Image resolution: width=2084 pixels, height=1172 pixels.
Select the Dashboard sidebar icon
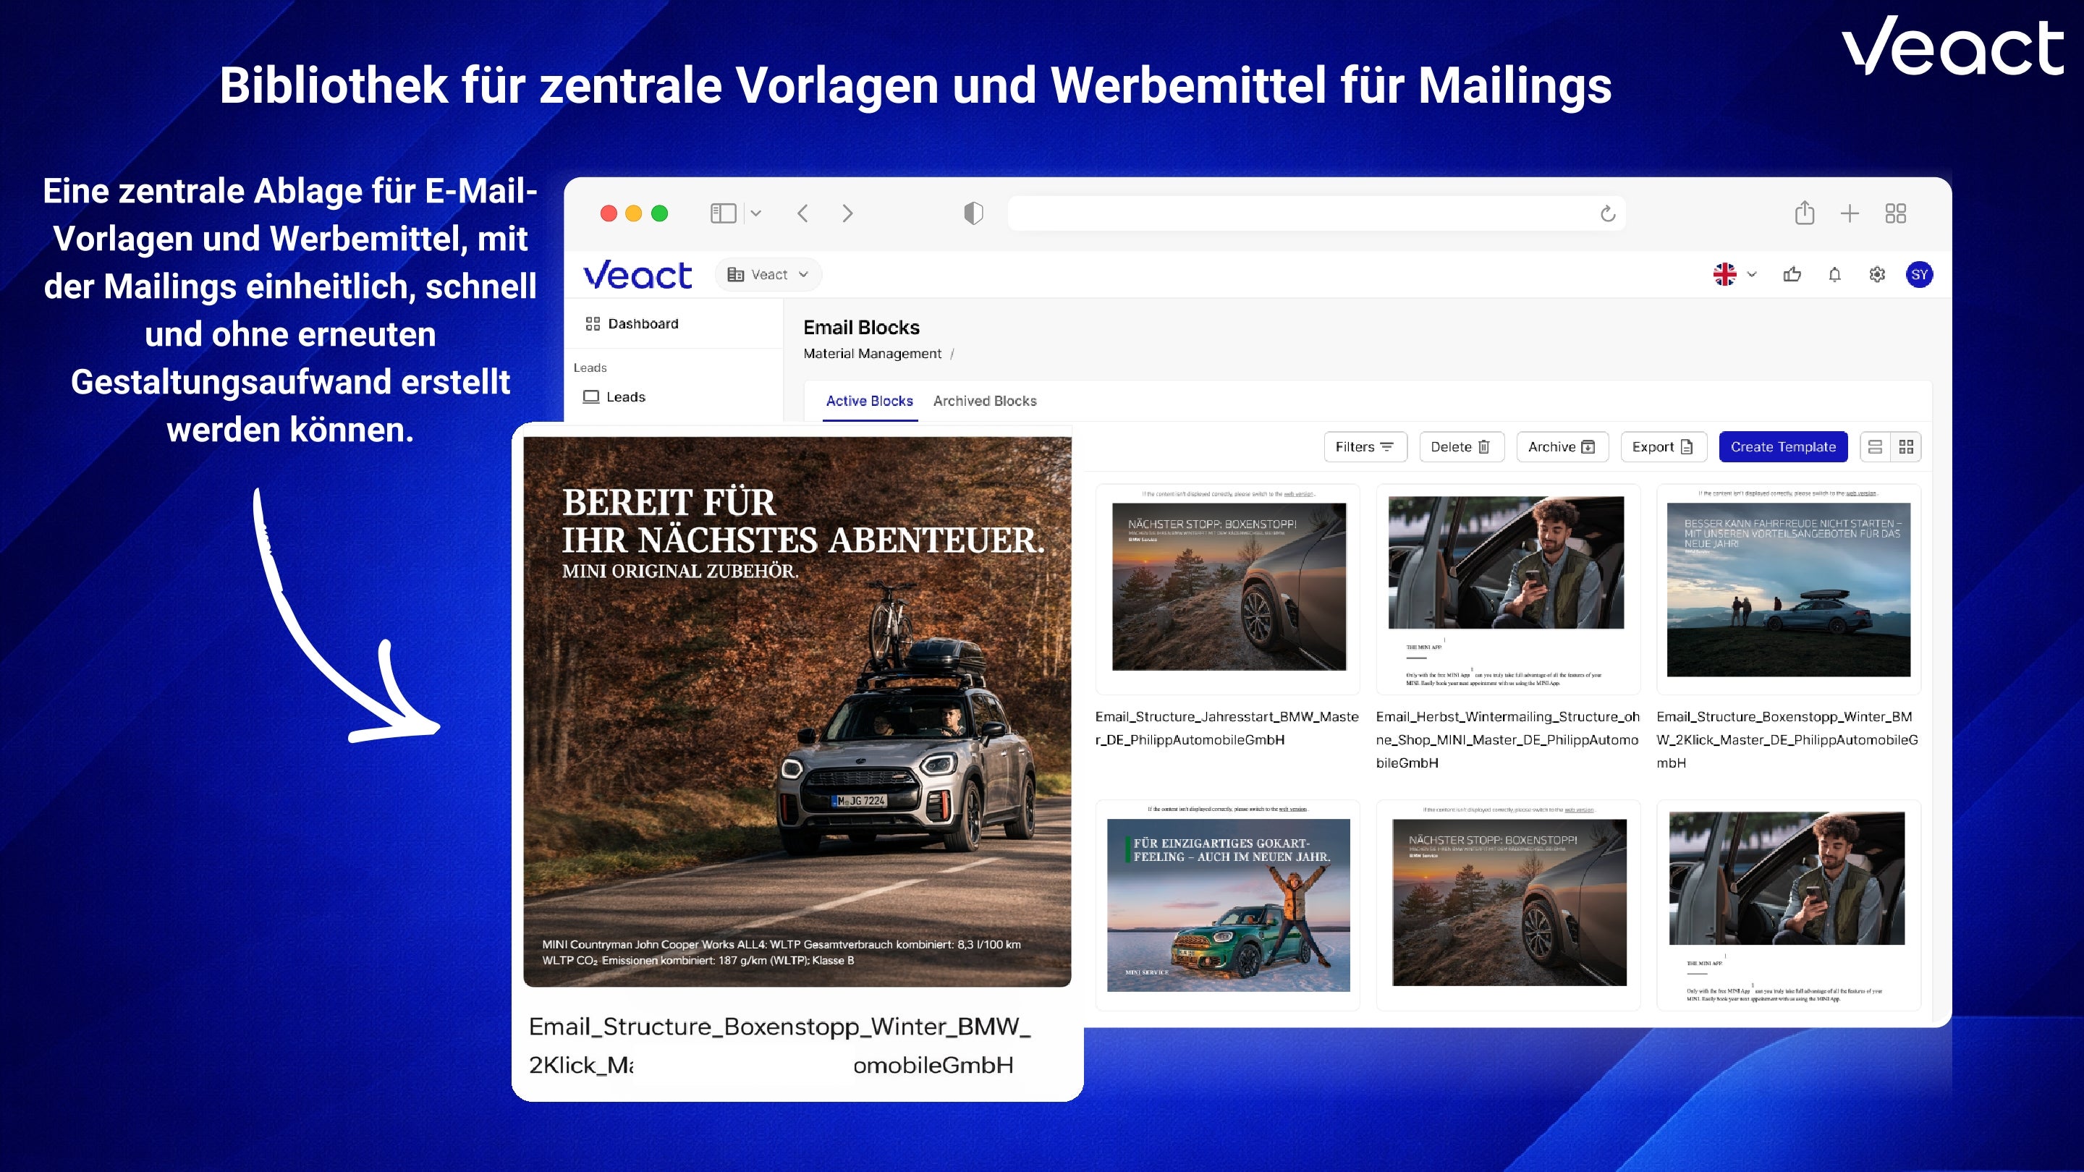pos(593,323)
